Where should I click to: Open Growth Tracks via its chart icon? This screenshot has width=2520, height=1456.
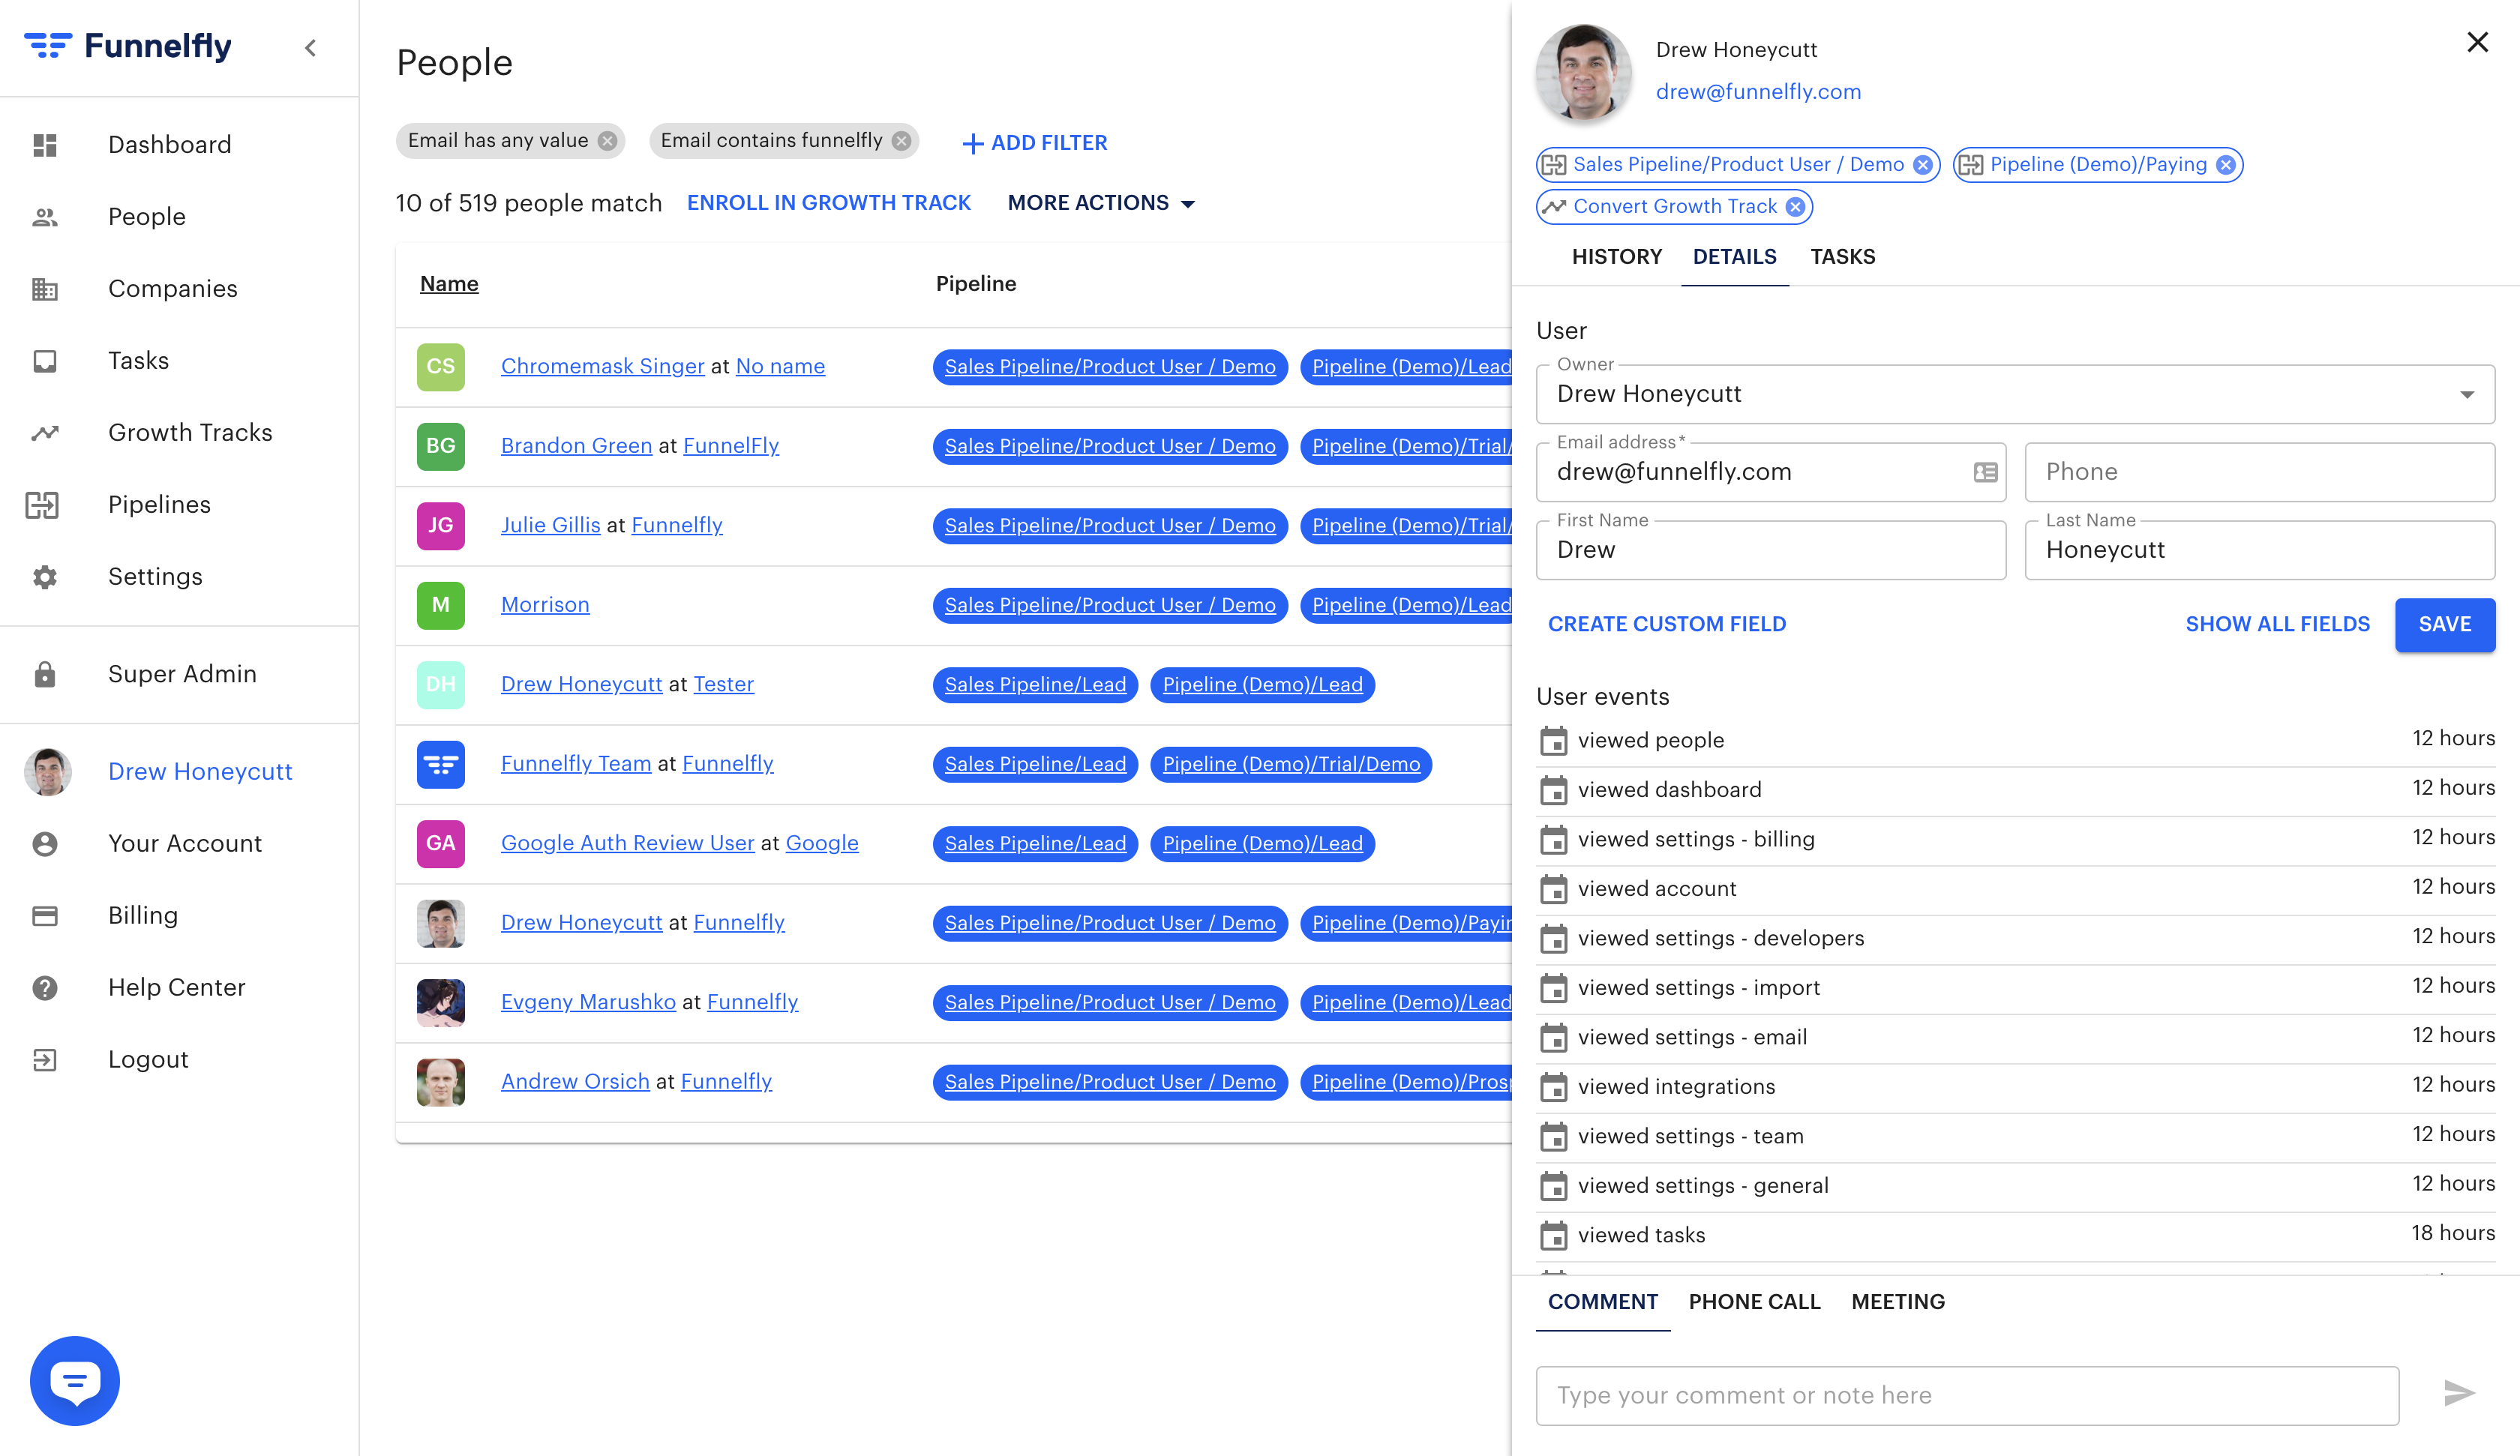coord(45,433)
